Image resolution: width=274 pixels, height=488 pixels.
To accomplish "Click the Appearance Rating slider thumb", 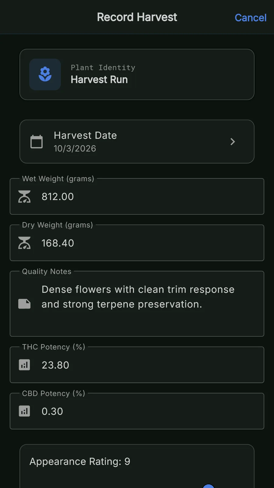I will (209, 486).
